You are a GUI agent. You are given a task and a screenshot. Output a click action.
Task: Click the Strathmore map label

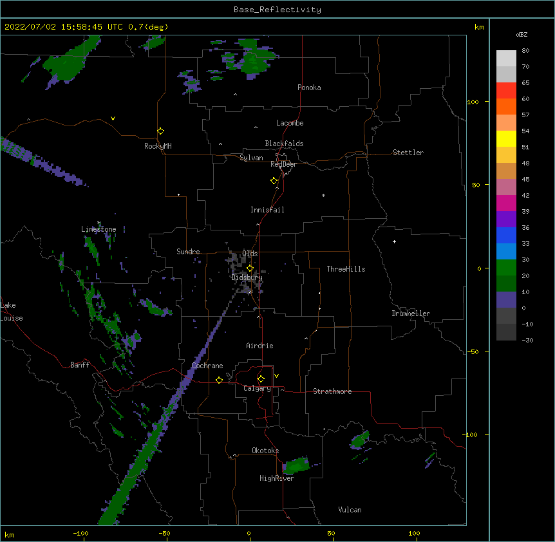(x=332, y=391)
